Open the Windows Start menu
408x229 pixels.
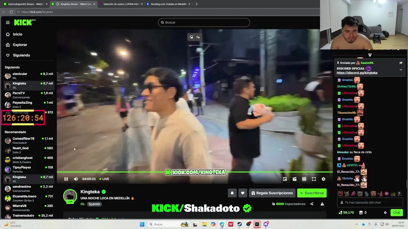click(x=142, y=224)
